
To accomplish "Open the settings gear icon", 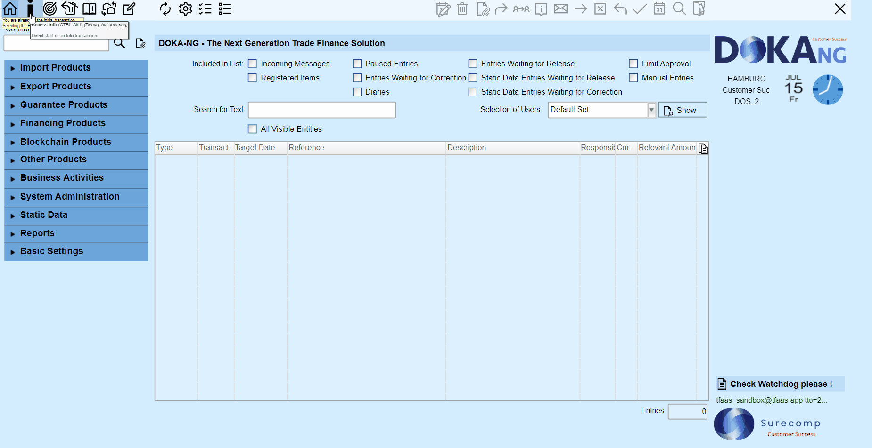I will [x=185, y=8].
